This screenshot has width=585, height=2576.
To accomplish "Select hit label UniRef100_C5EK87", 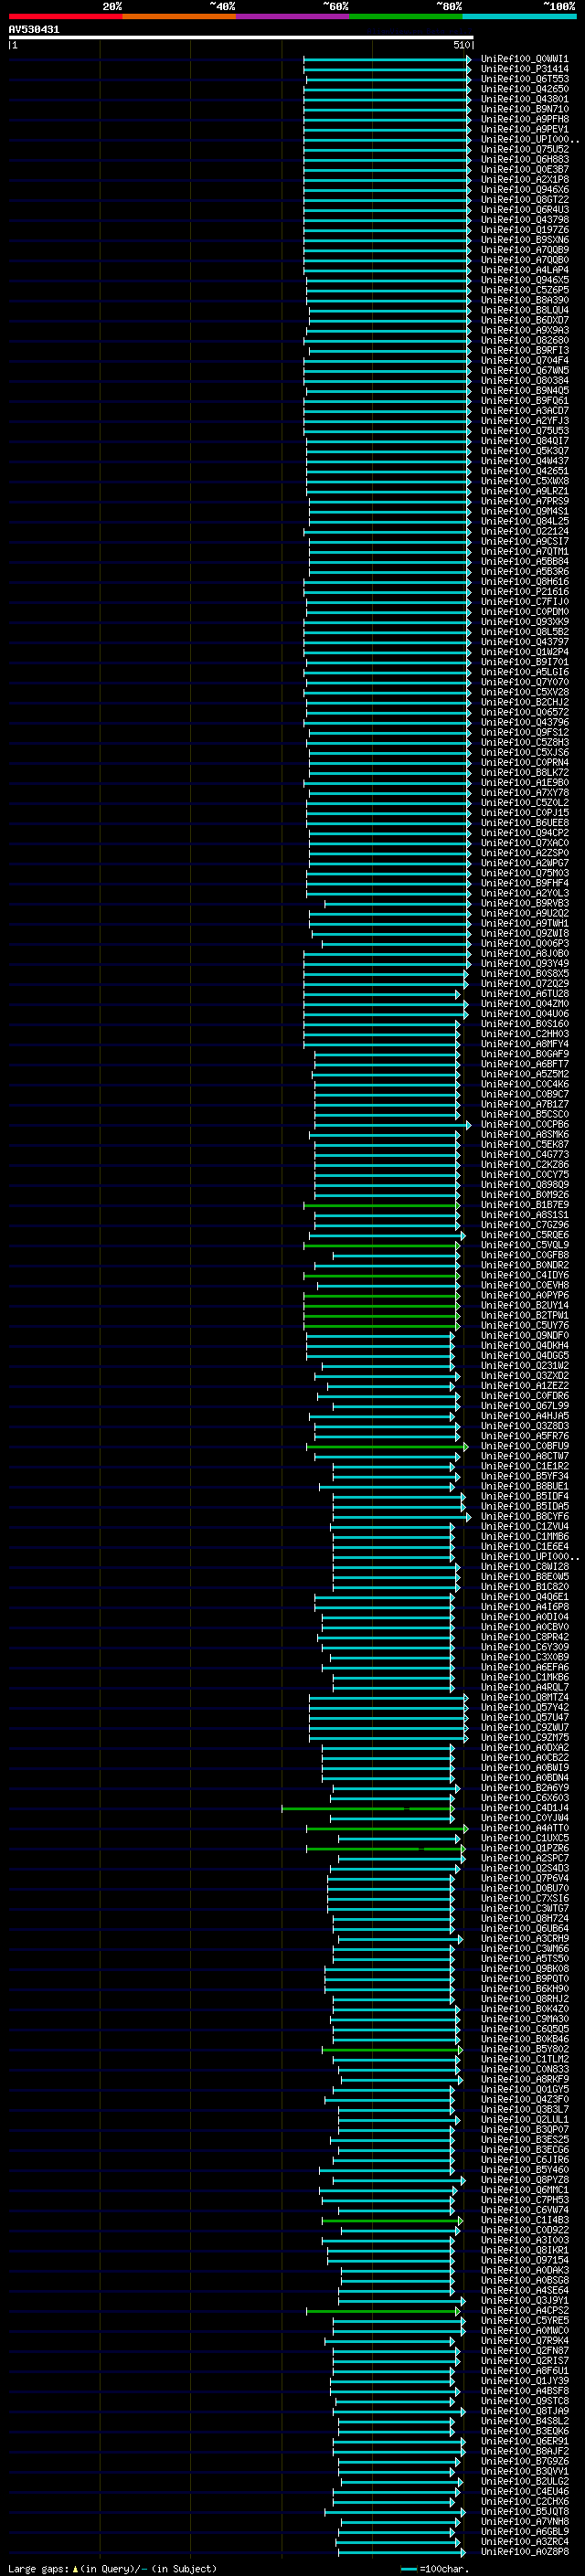I will (x=525, y=1145).
